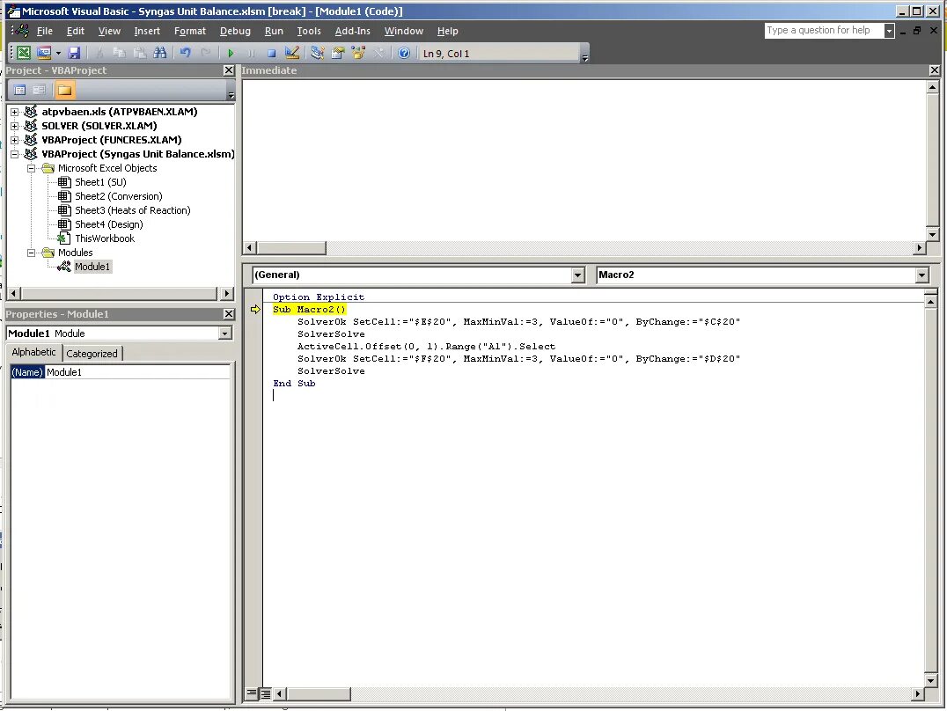
Task: Open the Object Browser toolbar icon
Action: pyautogui.click(x=359, y=53)
